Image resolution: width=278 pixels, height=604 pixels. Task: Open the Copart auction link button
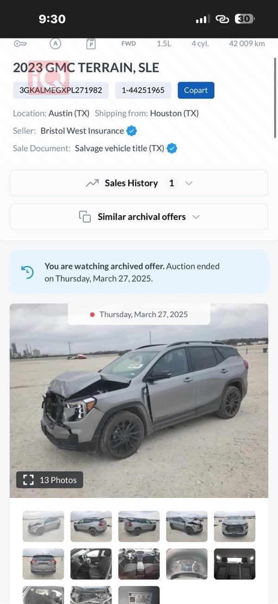pos(196,90)
